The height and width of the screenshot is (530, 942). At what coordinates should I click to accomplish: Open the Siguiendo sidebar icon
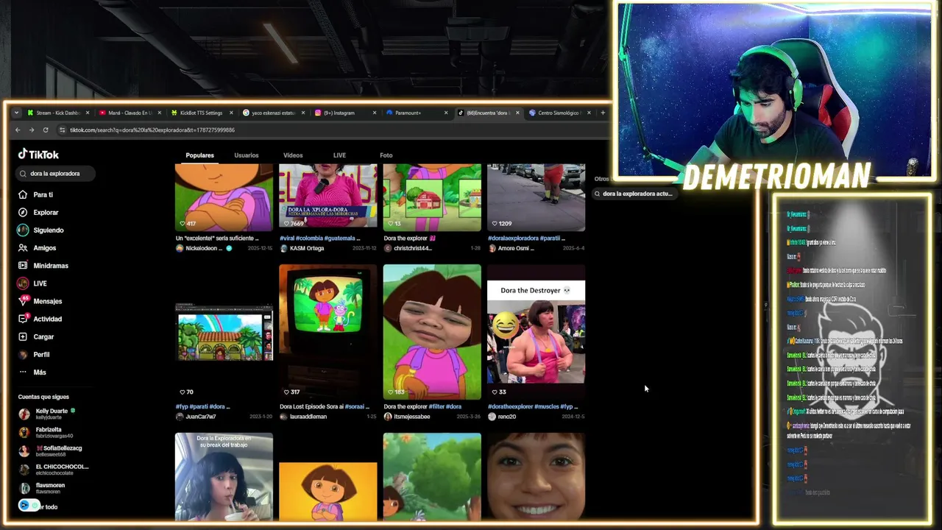pos(23,230)
